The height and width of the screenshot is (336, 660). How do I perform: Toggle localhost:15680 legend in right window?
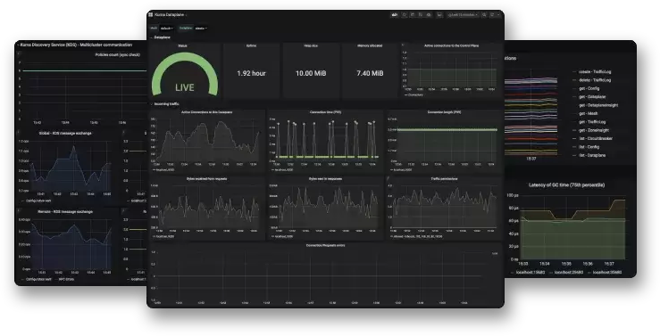tap(528, 273)
